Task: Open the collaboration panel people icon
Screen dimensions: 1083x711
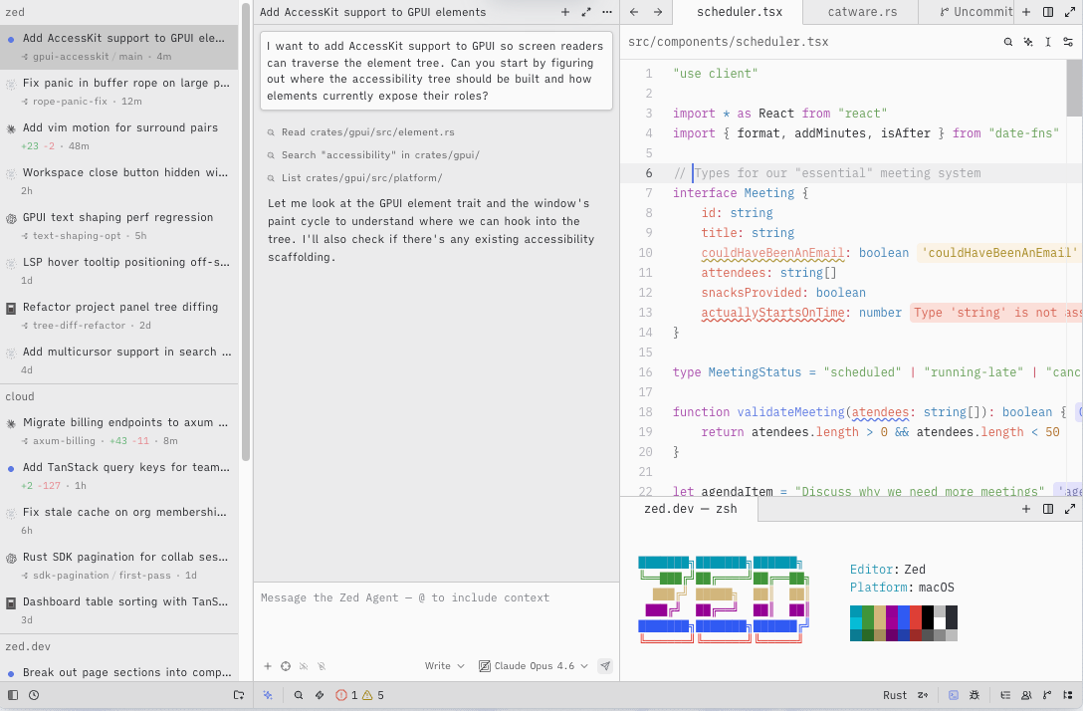Action: pos(1026,695)
